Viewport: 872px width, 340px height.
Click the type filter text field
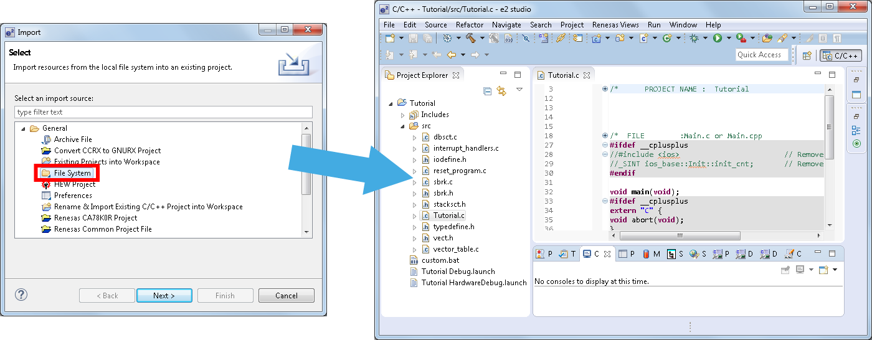[x=163, y=112]
